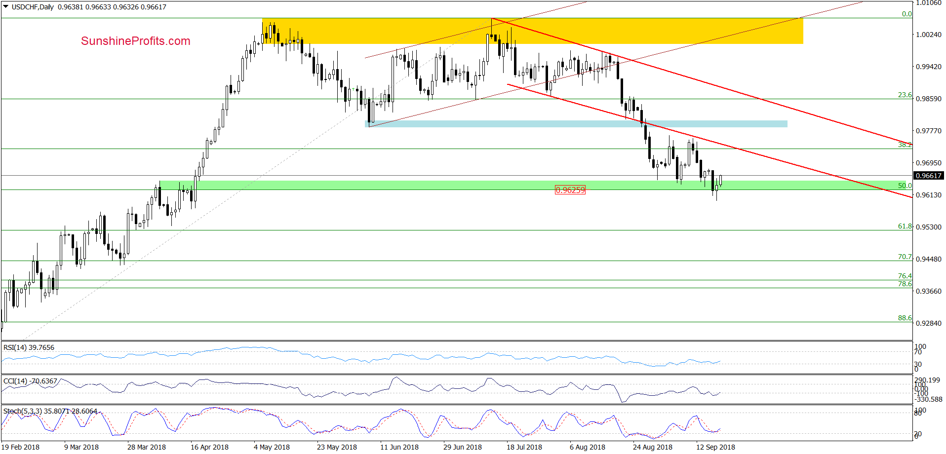Click the 16 Apr 2018 date label
Screen dimensions: 946x454
pos(210,447)
